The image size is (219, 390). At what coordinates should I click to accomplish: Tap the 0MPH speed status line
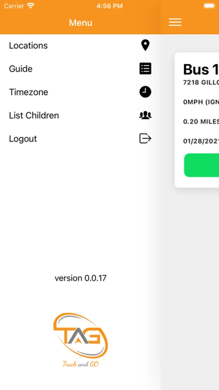point(201,102)
